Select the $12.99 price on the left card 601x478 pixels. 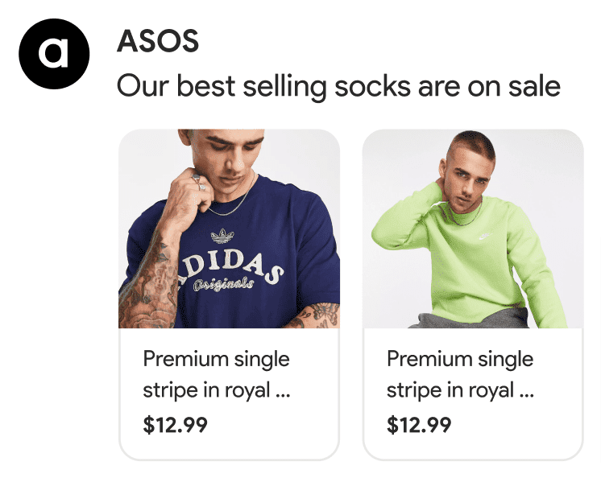click(x=175, y=424)
